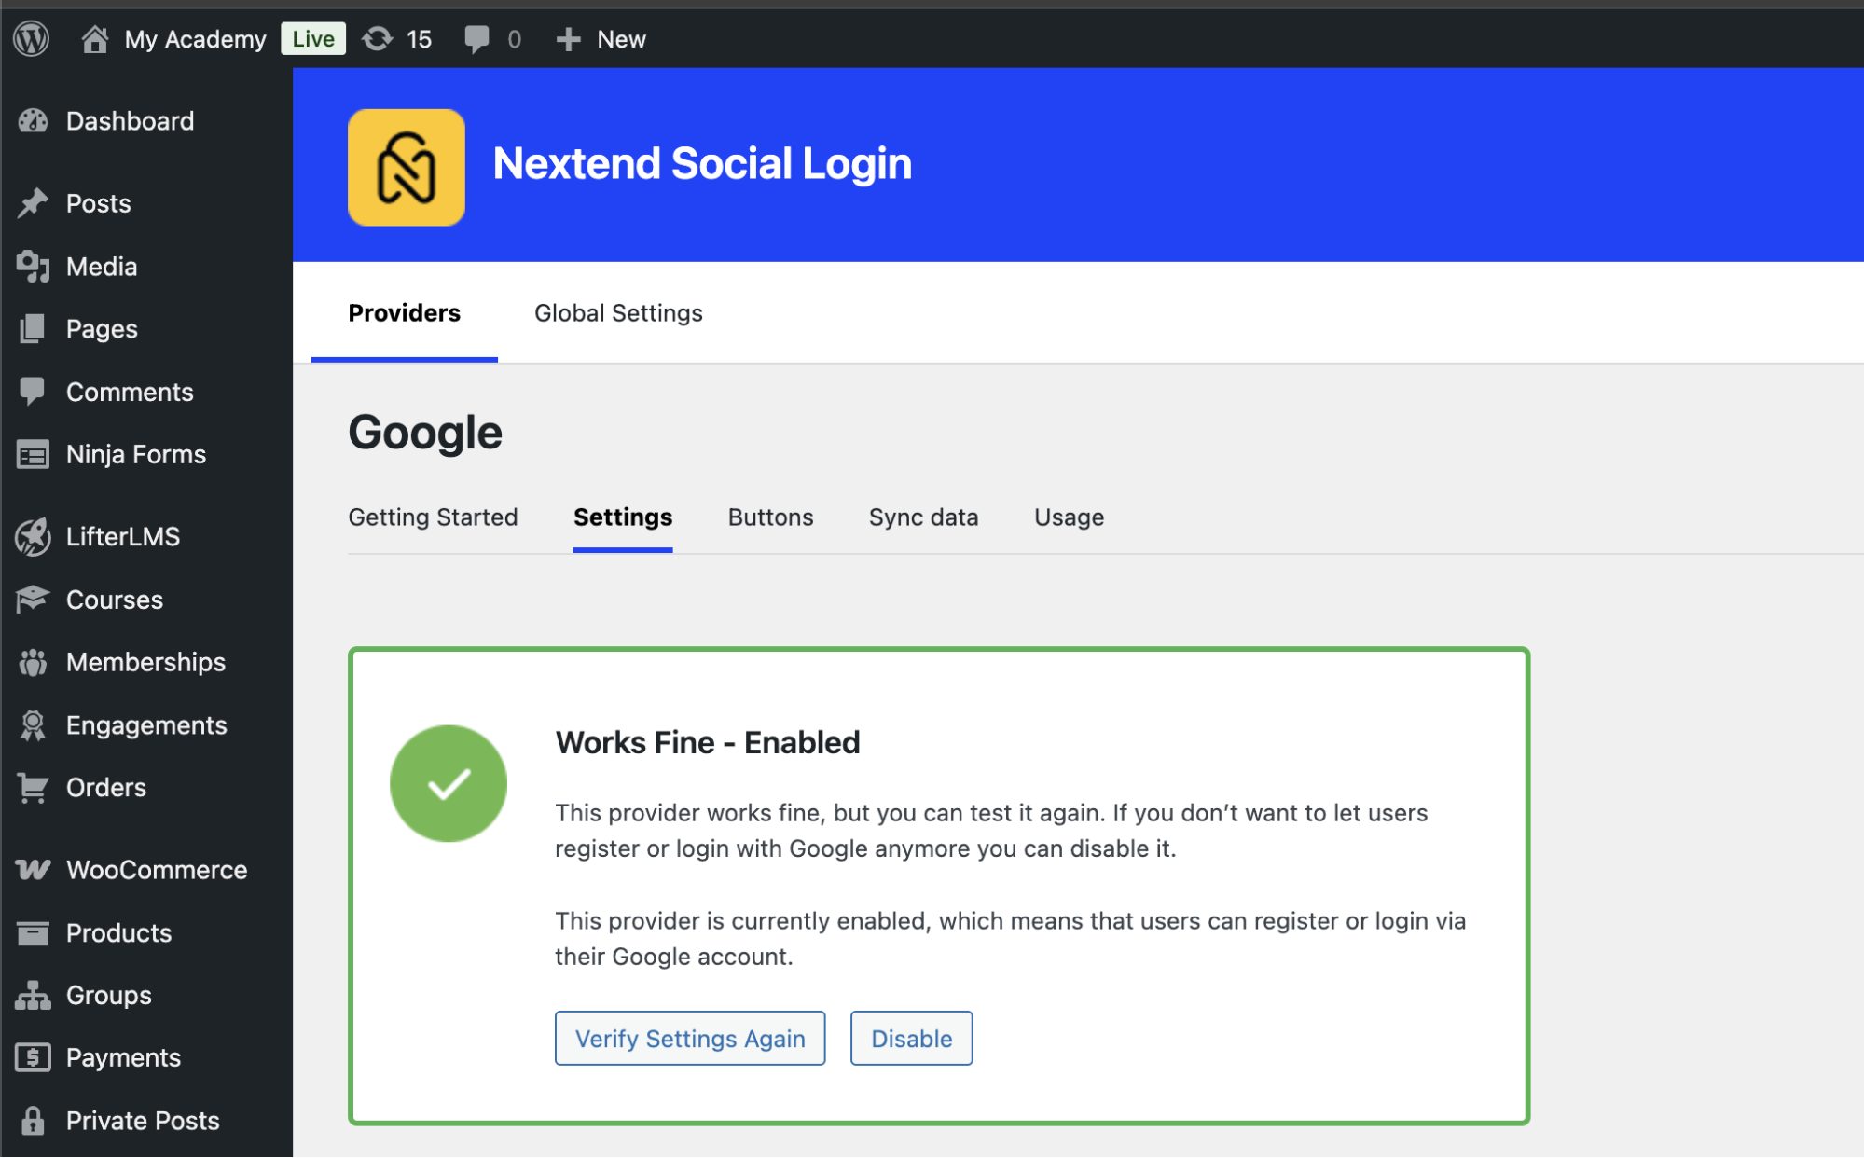Image resolution: width=1864 pixels, height=1158 pixels.
Task: Click the Groups hierarchy icon
Action: pyautogui.click(x=33, y=996)
